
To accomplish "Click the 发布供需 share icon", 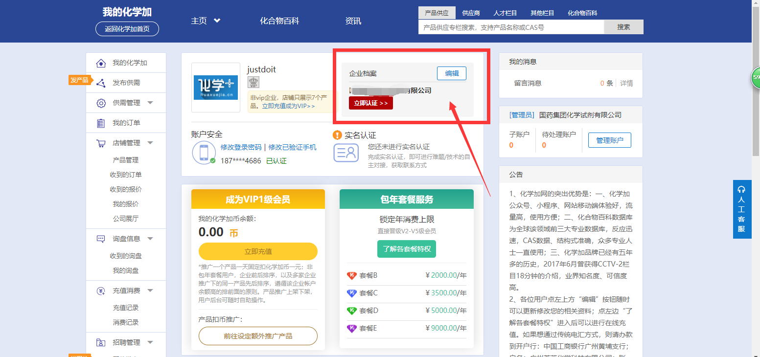I will coord(101,83).
